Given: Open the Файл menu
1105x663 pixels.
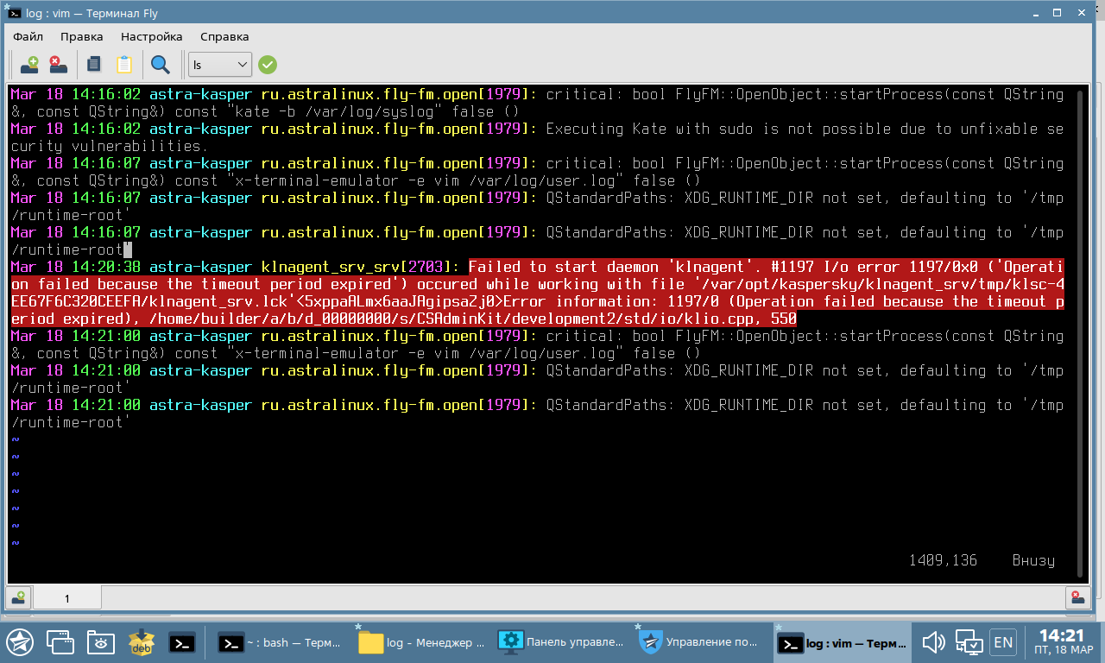Looking at the screenshot, I should 28,36.
